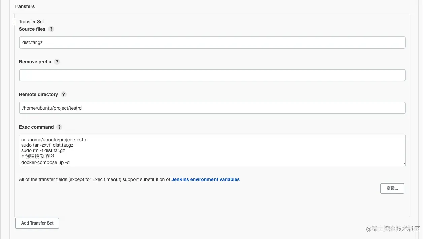The height and width of the screenshot is (239, 427).
Task: Click the Remote directory input field
Action: point(212,108)
